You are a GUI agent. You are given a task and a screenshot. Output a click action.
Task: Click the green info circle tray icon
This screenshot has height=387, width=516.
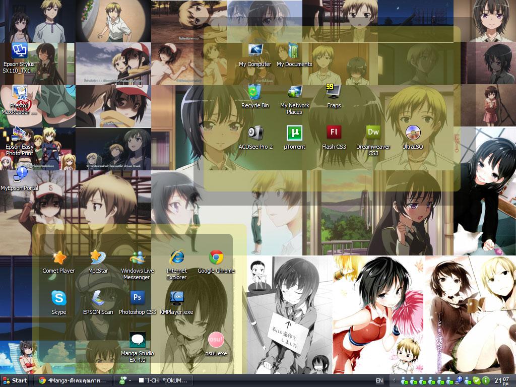pyautogui.click(x=485, y=381)
